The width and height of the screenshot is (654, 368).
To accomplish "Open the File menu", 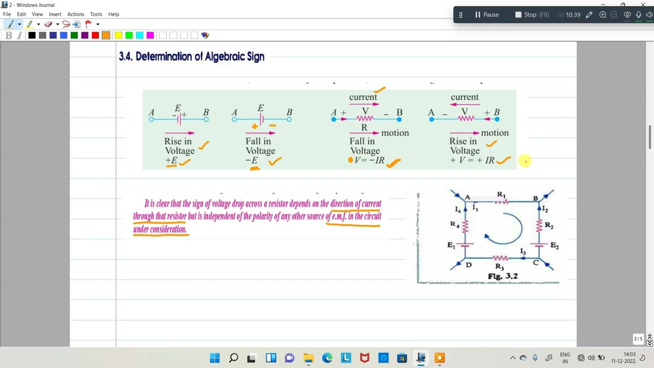I will pyautogui.click(x=7, y=14).
